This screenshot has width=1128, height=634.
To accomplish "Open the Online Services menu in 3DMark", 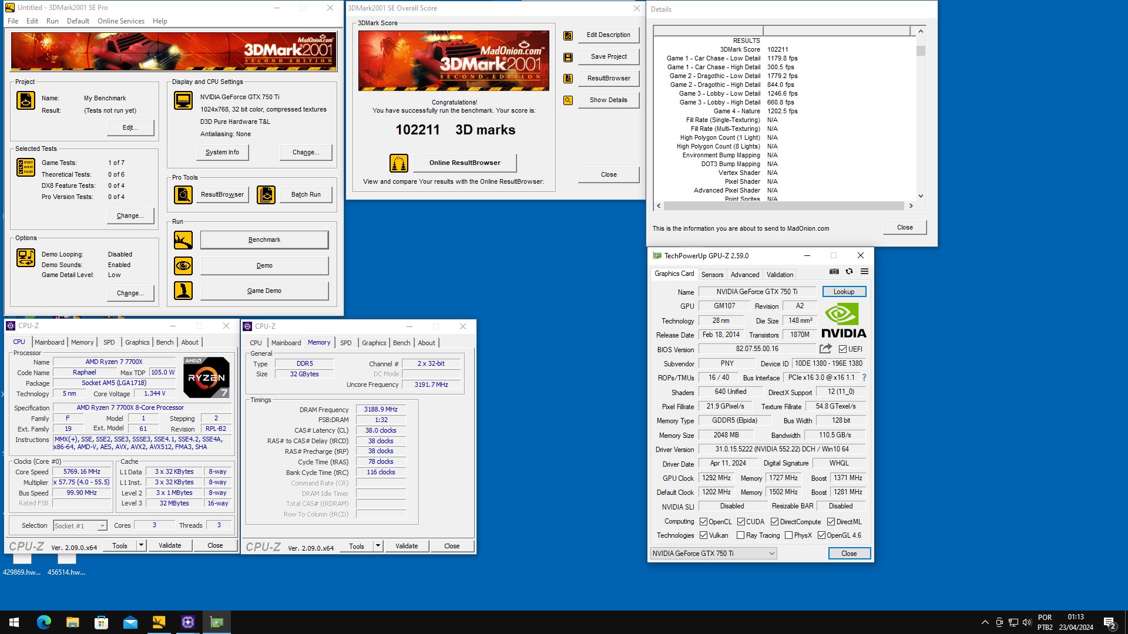I will click(121, 21).
